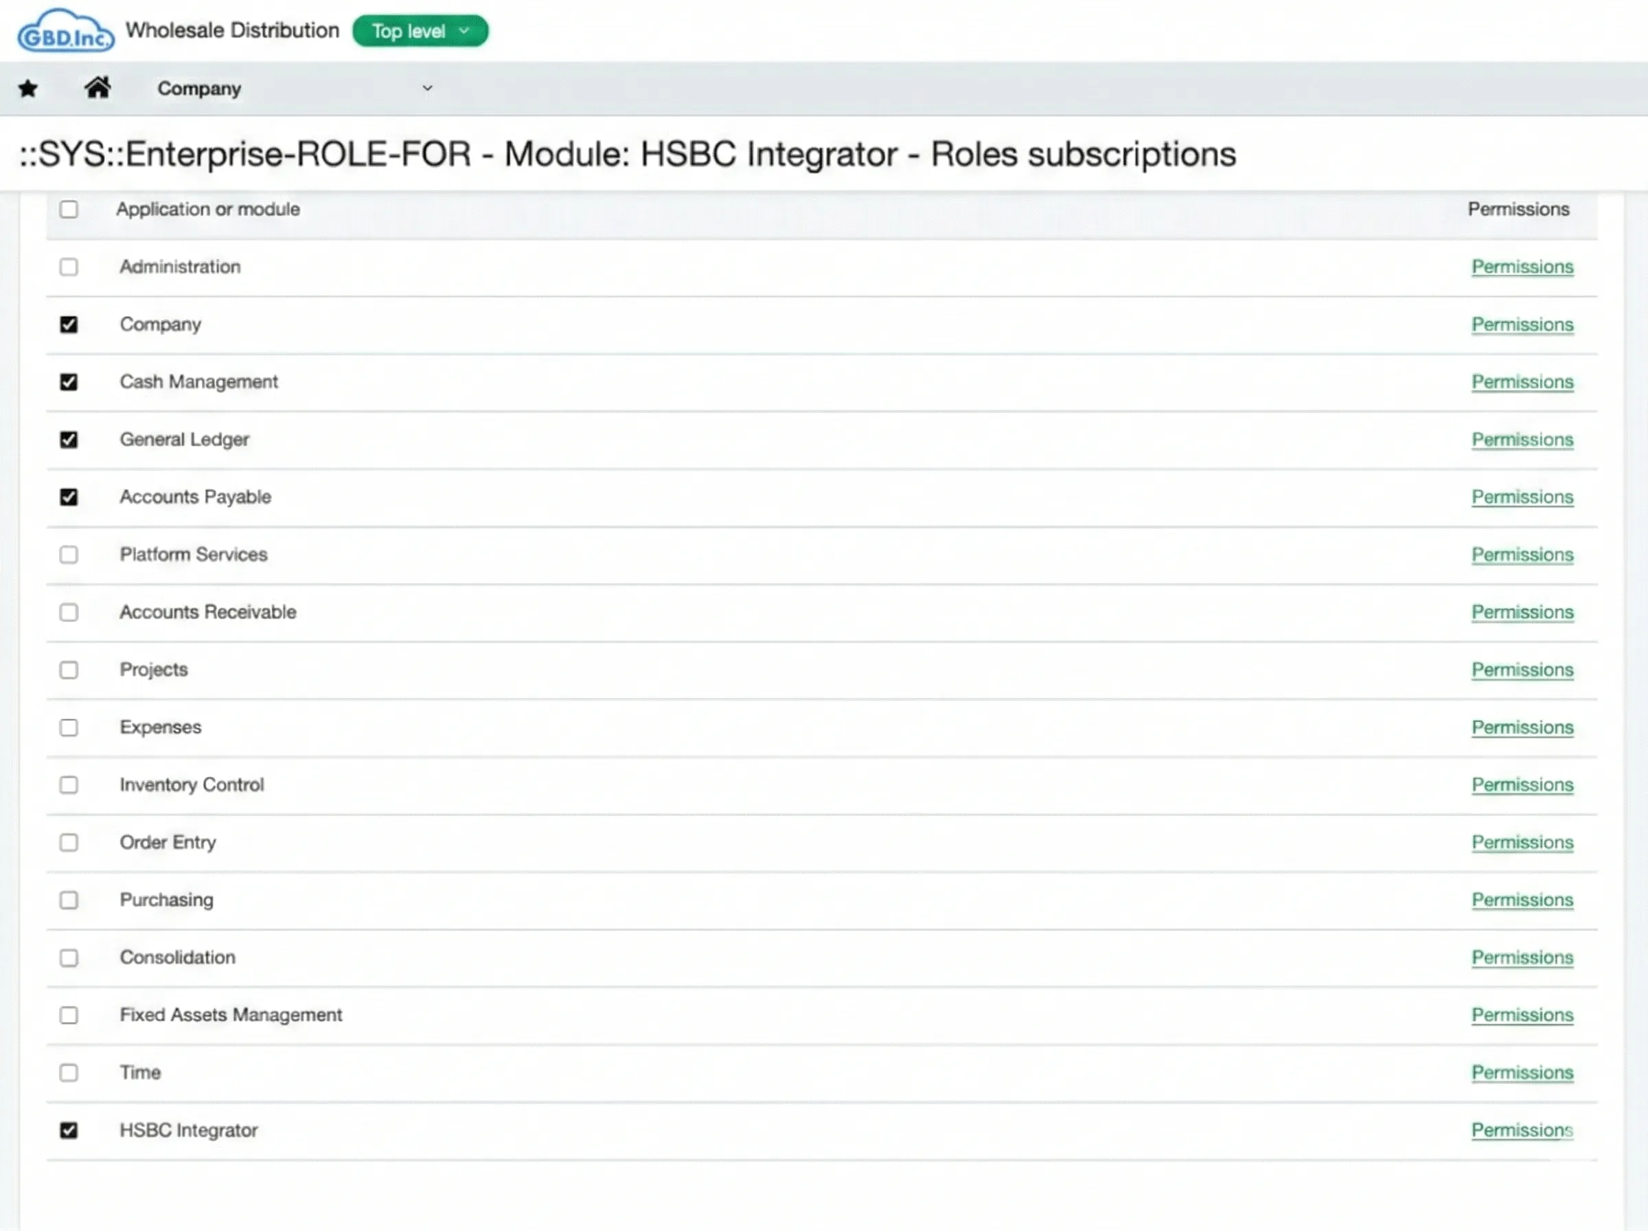Screen dimensions: 1648x1231
Task: Open Permissions link for Time
Action: point(1522,1073)
